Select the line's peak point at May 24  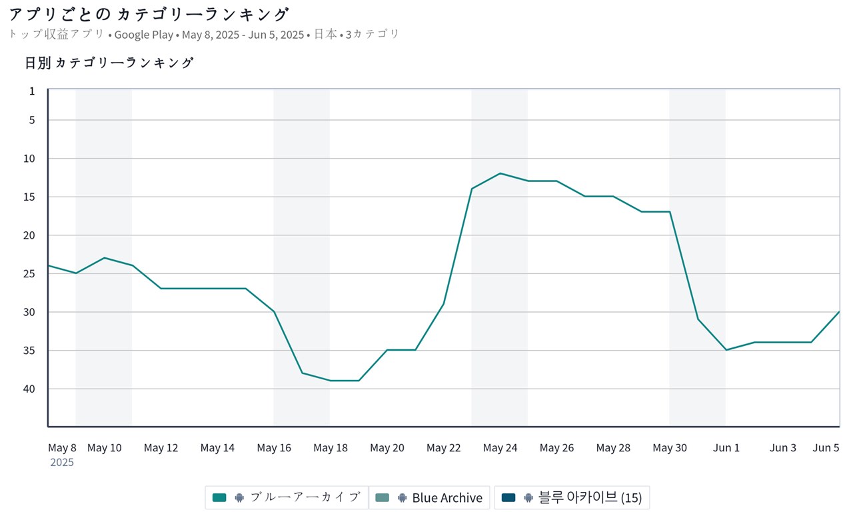[500, 173]
